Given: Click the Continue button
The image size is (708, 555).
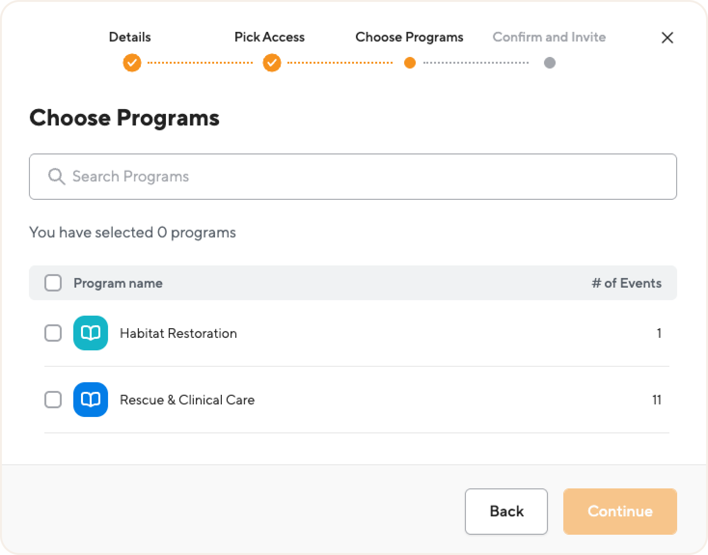Looking at the screenshot, I should pos(620,512).
